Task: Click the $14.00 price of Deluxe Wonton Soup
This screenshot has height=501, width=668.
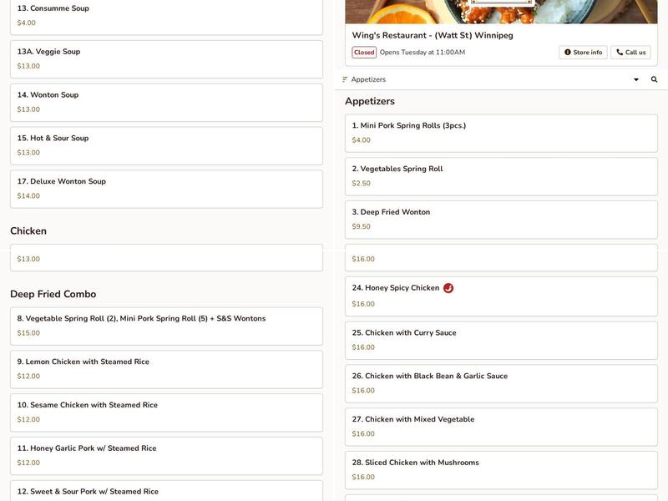Action: tap(28, 196)
